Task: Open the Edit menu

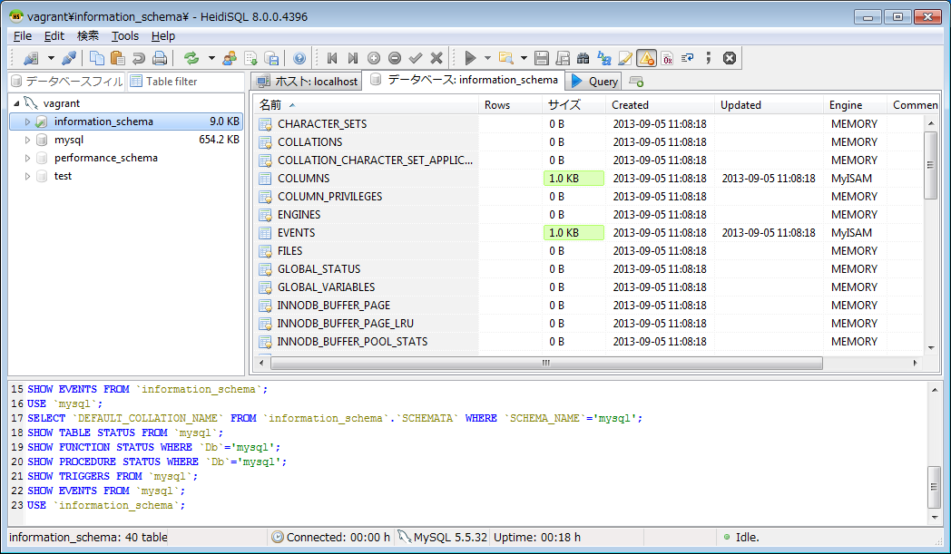Action: point(54,35)
